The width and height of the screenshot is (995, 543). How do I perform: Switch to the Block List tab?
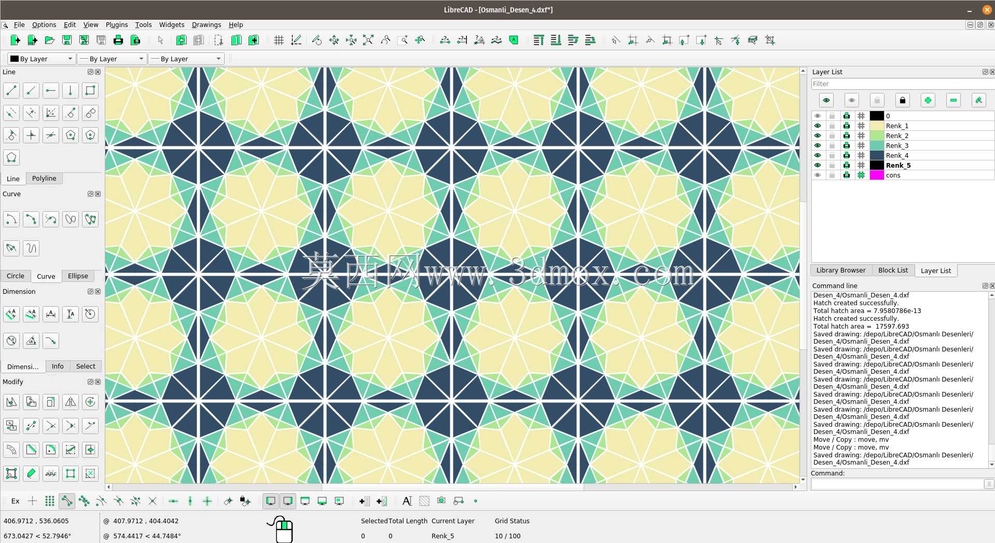tap(893, 270)
